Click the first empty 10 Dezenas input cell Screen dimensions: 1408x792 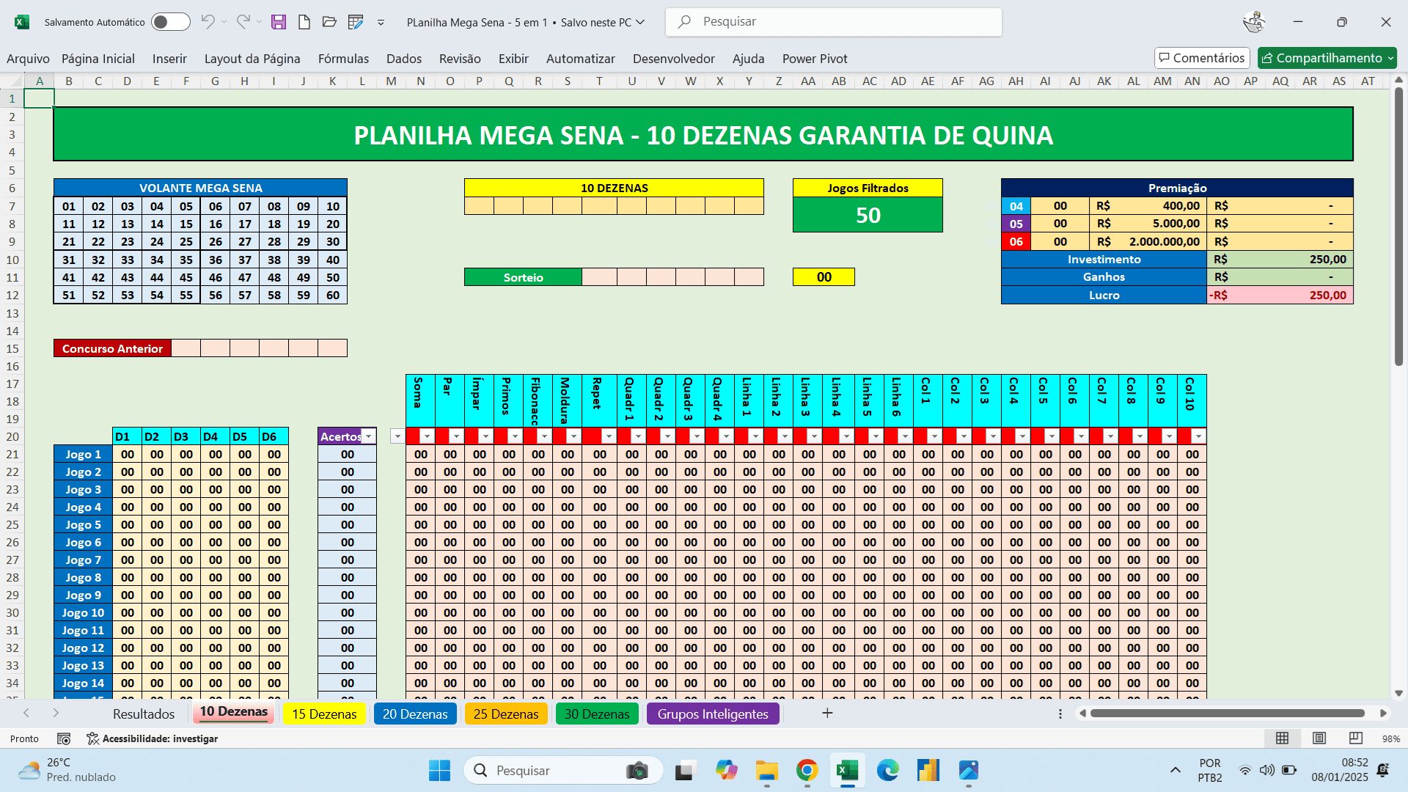pyautogui.click(x=479, y=206)
